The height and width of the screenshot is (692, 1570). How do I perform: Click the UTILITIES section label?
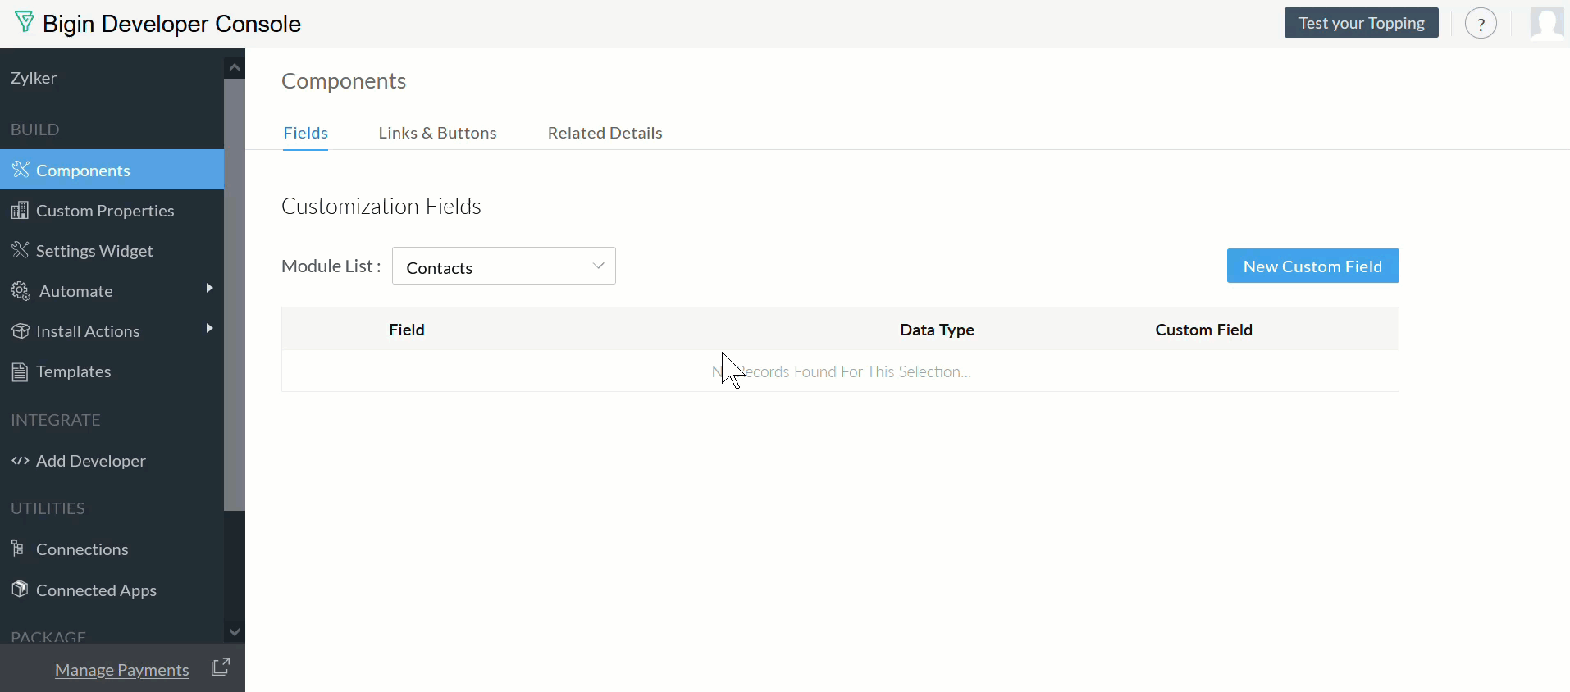tap(48, 508)
